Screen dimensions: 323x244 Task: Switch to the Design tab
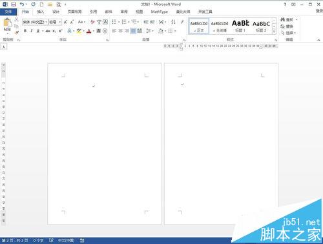(x=56, y=12)
